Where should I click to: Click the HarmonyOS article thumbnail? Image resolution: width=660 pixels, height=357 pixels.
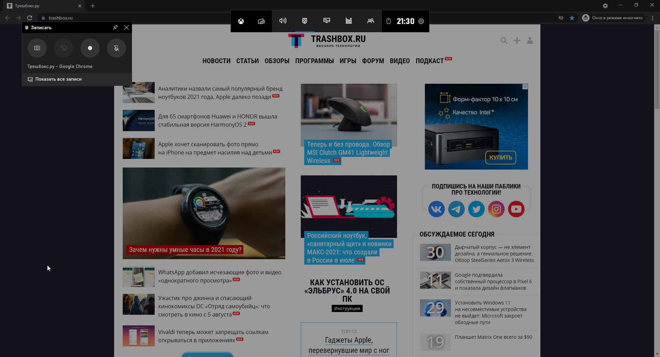[x=139, y=120]
